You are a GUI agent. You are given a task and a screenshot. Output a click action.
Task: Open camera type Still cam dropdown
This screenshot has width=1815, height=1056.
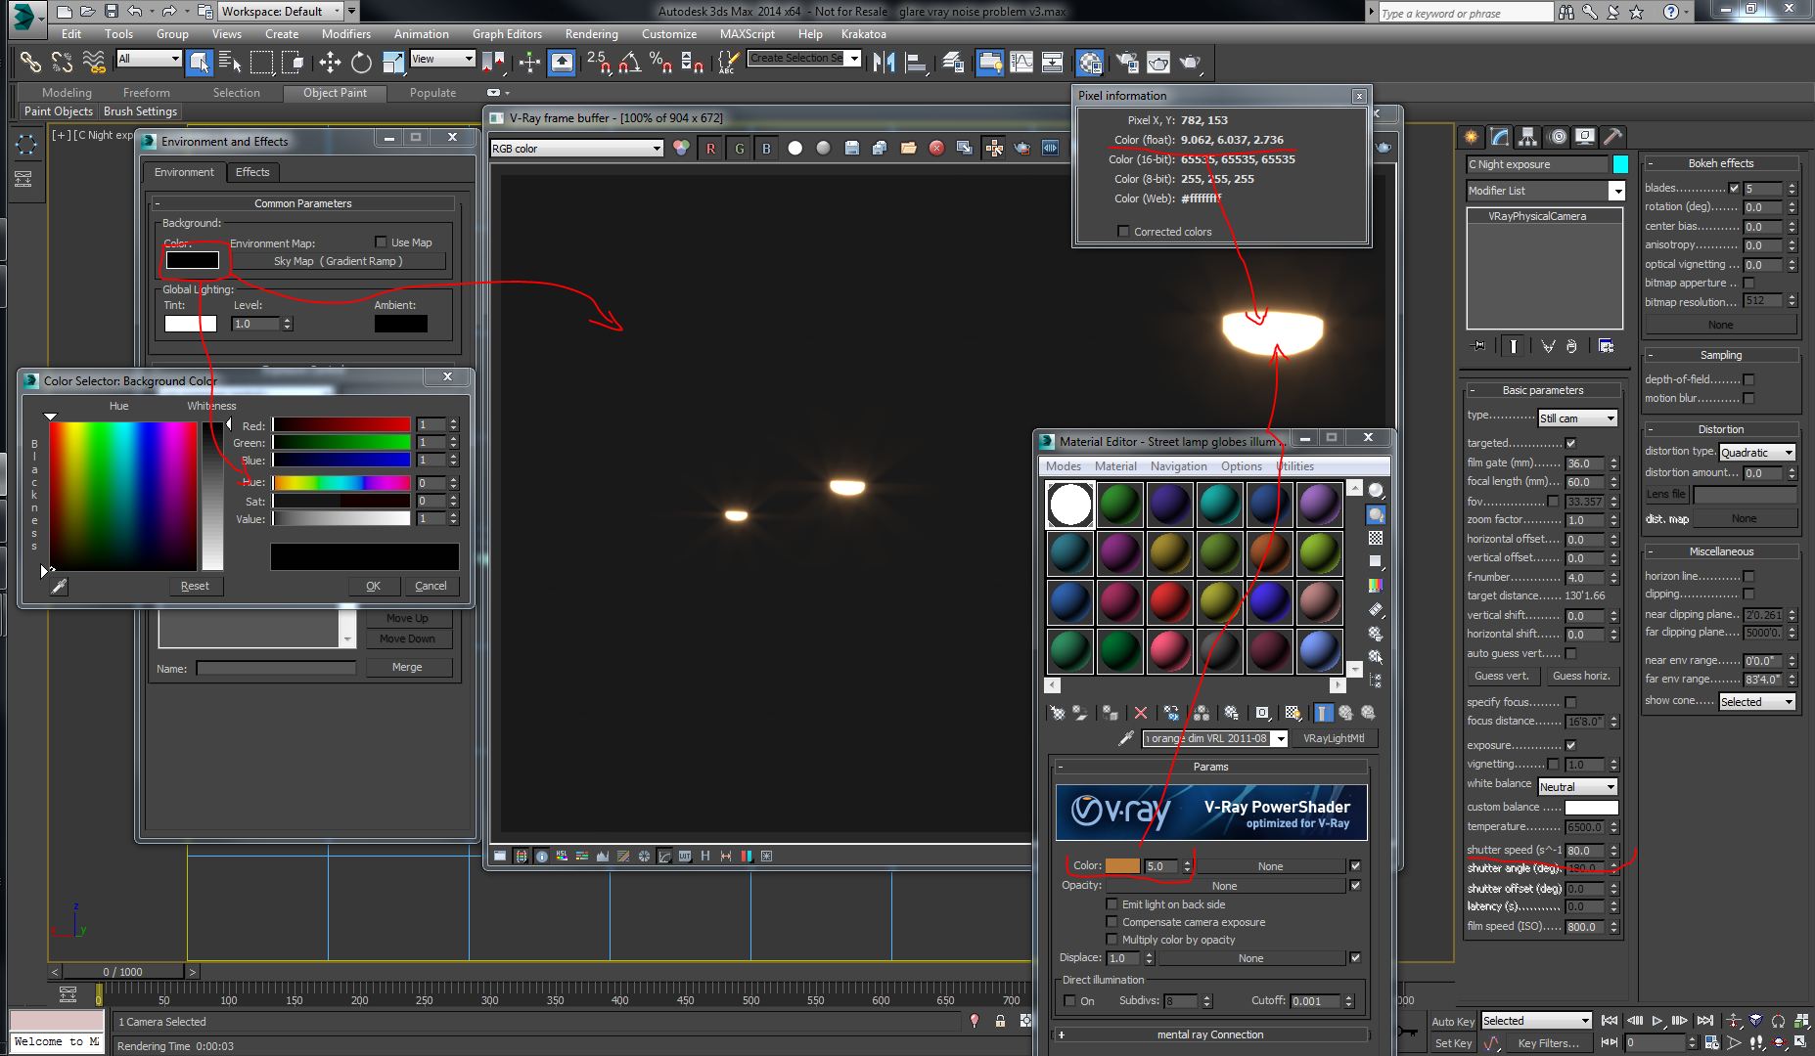[x=1577, y=418]
